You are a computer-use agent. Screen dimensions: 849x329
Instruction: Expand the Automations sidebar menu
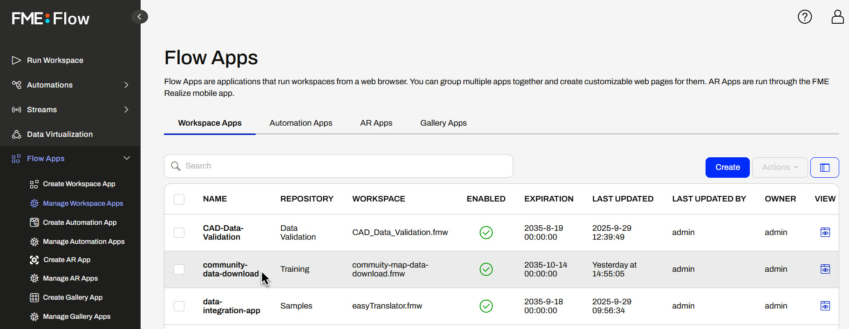[70, 85]
